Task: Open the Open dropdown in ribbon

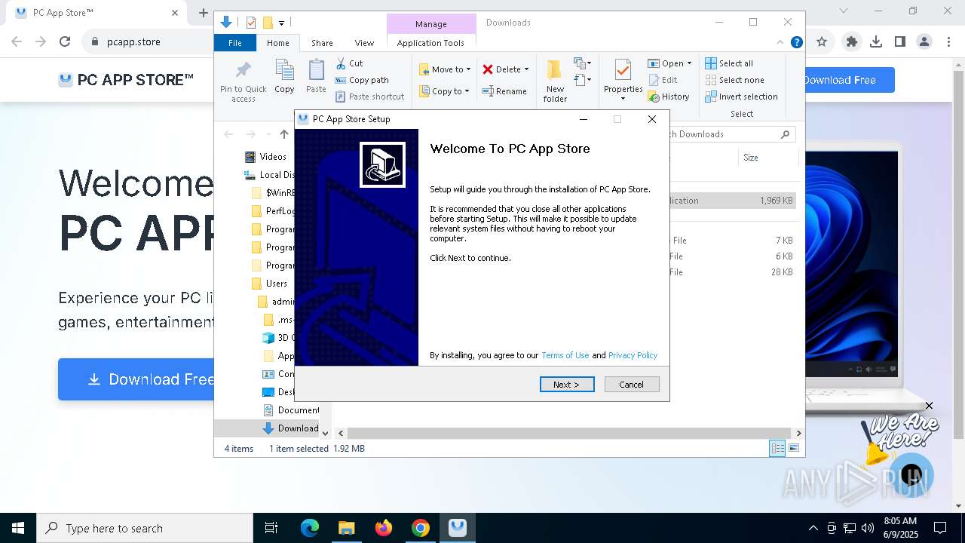Action: tap(669, 63)
